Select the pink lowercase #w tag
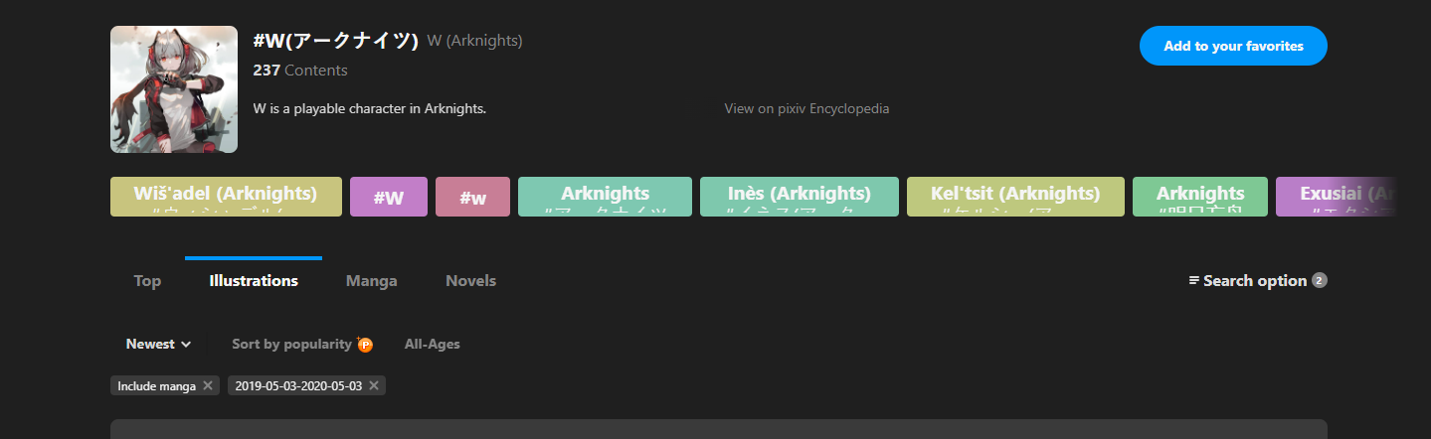This screenshot has width=1431, height=439. 472,197
